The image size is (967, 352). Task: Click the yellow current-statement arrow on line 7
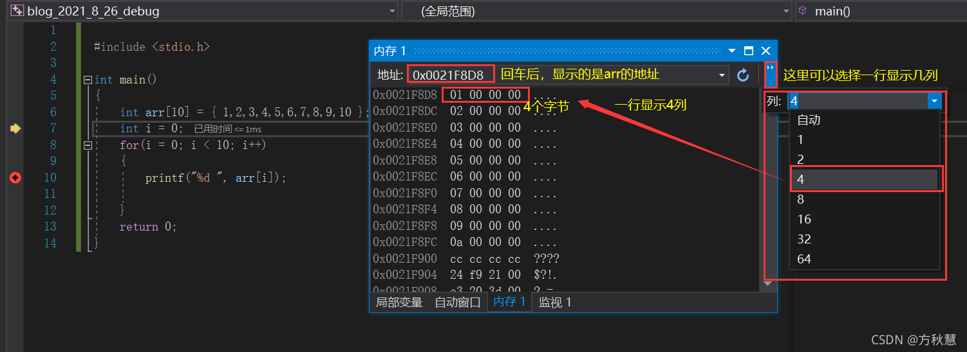coord(15,128)
